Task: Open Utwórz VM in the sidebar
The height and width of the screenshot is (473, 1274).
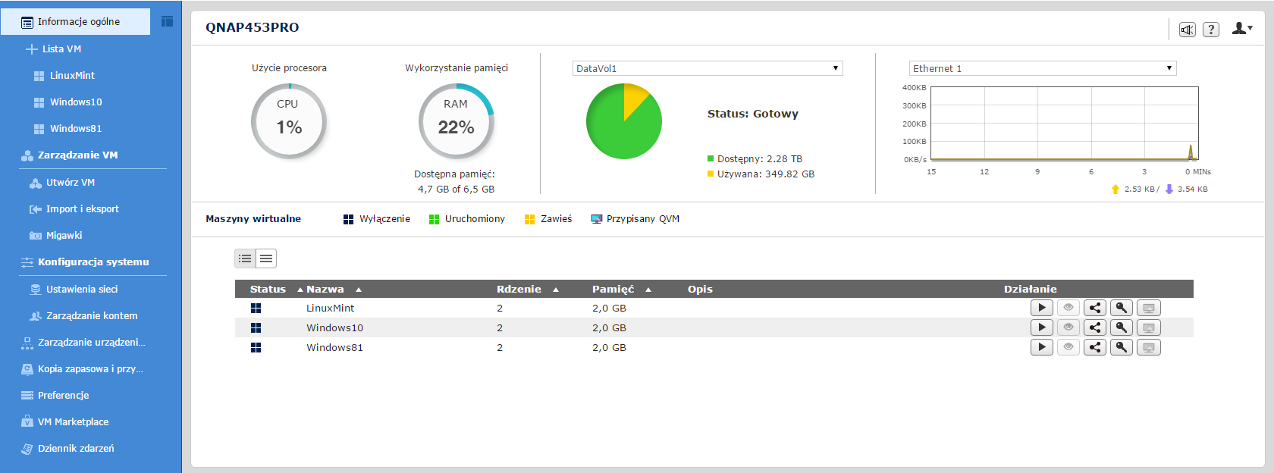Action: [70, 183]
